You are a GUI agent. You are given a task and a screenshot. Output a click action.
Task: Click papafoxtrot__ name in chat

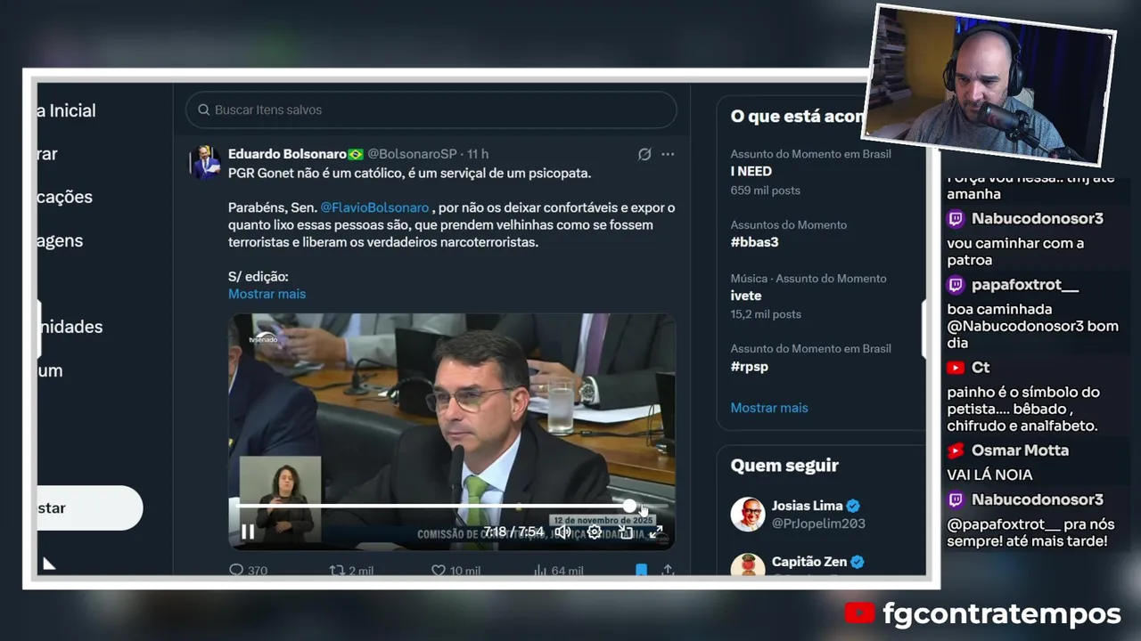coord(1025,285)
